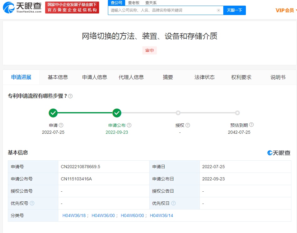Click the help icon beside 授权 step

click(x=188, y=125)
